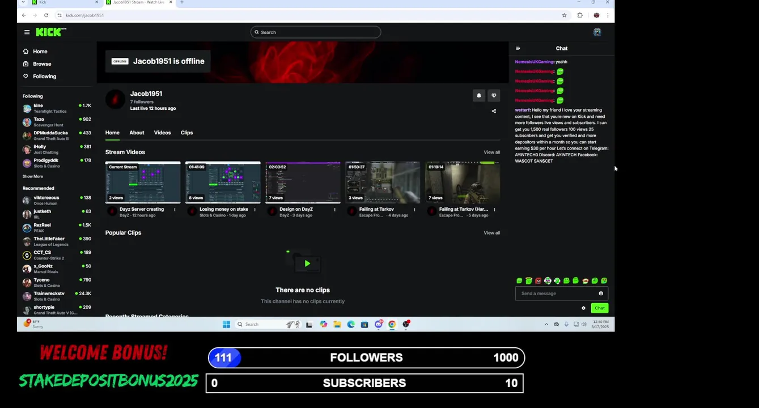Follow channel with the heart button
Viewport: 759px width, 408px height.
point(494,96)
